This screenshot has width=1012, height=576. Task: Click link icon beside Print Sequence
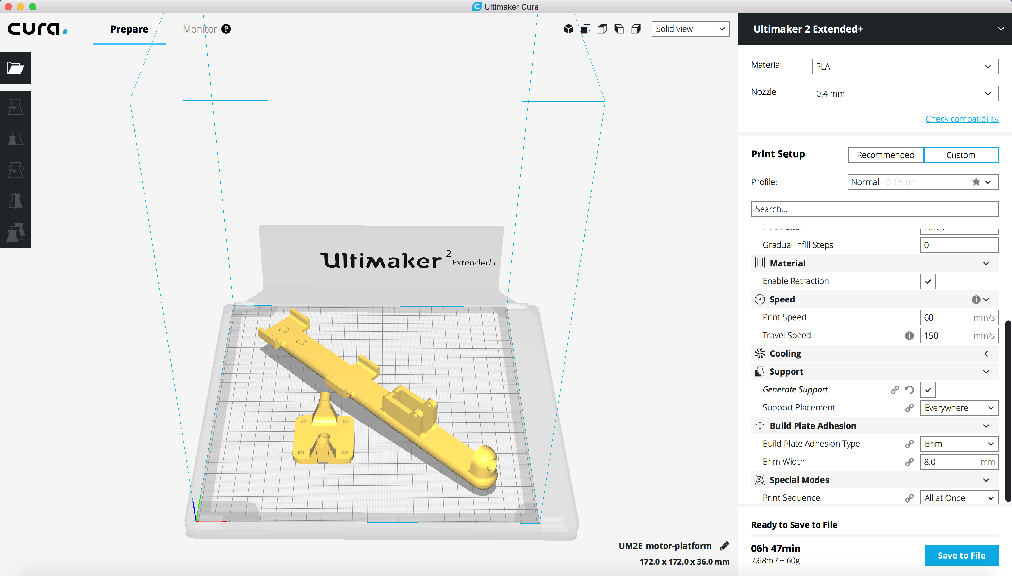pos(909,498)
